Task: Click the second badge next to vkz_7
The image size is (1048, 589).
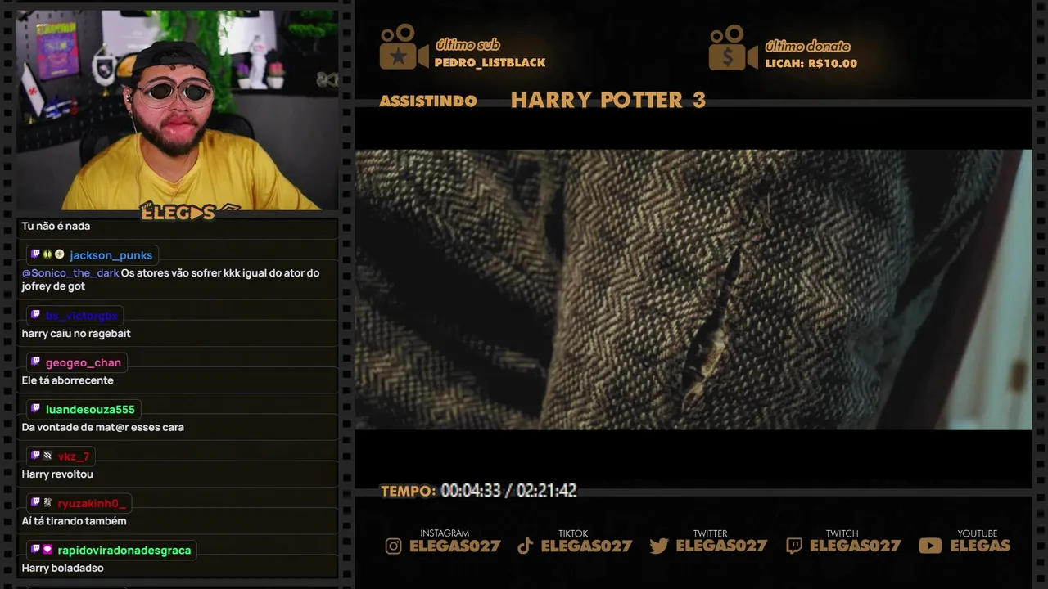Action: [x=47, y=456]
